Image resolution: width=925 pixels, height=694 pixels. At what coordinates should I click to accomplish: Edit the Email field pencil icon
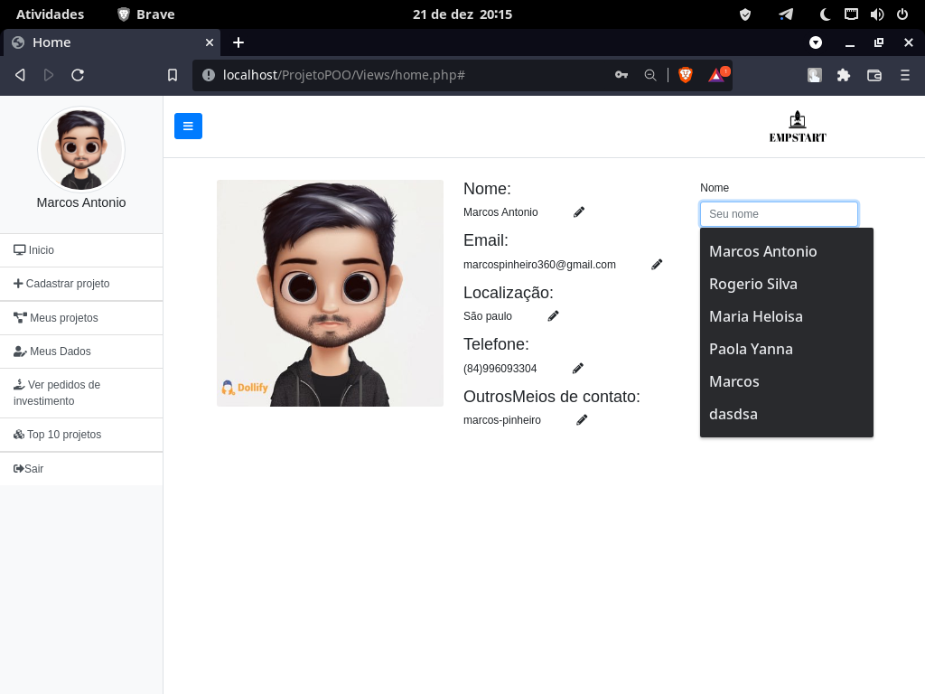tap(657, 265)
